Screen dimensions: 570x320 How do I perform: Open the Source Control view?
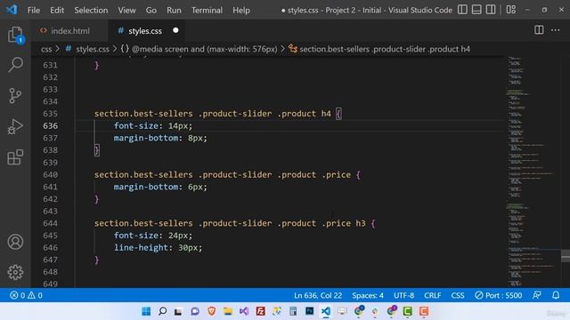(x=15, y=96)
